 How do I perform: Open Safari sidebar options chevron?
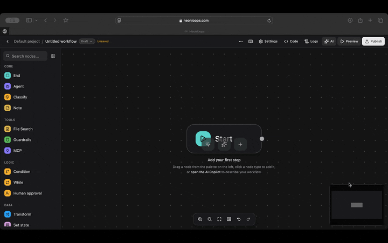37,21
